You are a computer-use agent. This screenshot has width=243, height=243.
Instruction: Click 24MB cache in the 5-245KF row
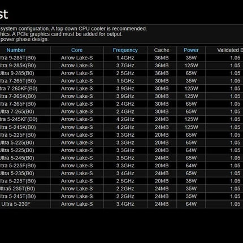click(162, 119)
